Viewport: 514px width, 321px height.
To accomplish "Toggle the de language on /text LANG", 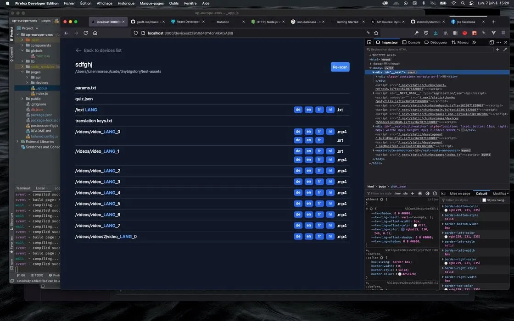I will (x=298, y=110).
